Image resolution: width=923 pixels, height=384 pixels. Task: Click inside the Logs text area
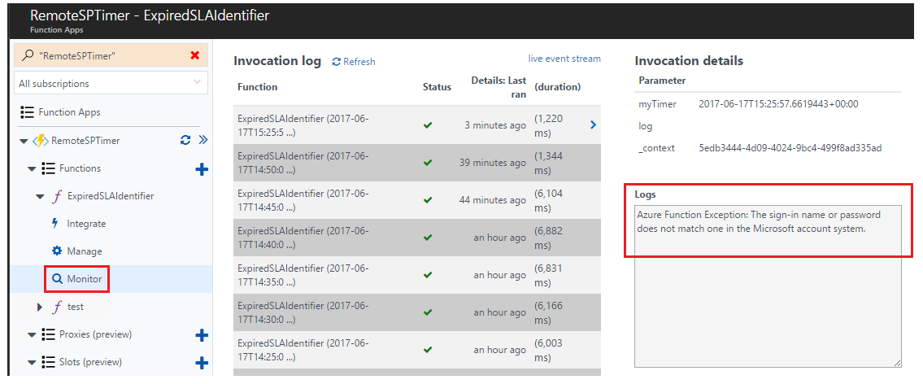768,286
